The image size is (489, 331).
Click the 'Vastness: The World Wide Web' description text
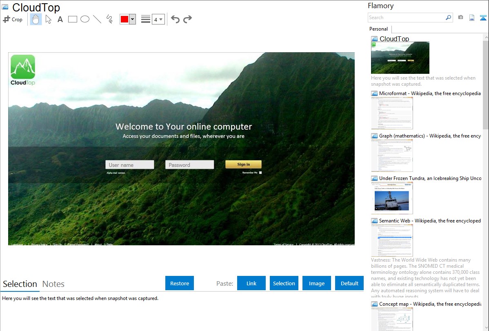click(425, 278)
